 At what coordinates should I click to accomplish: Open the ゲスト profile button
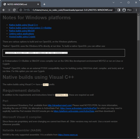click(x=127, y=10)
